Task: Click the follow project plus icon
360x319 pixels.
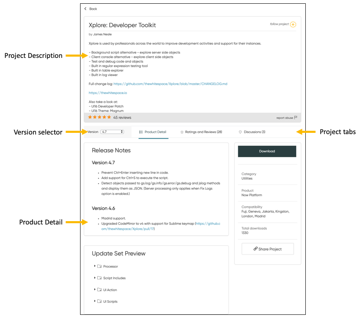Action: 293,25
